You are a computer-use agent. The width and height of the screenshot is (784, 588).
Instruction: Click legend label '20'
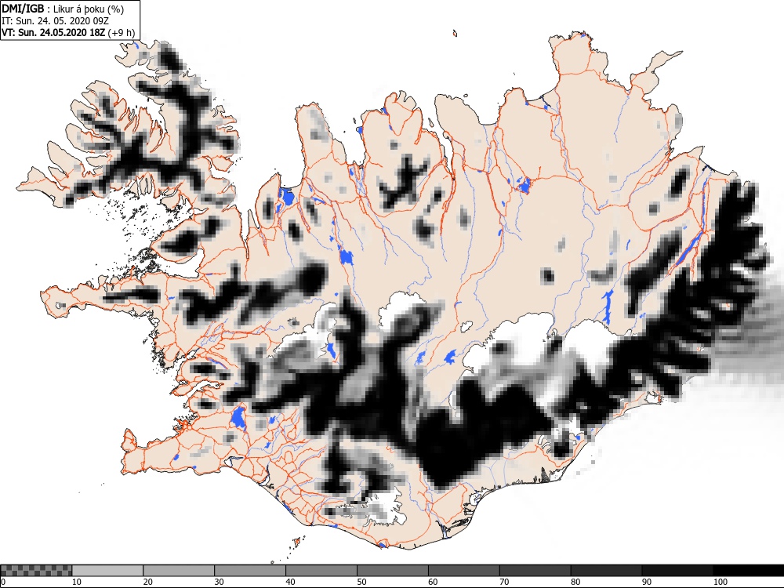[148, 582]
